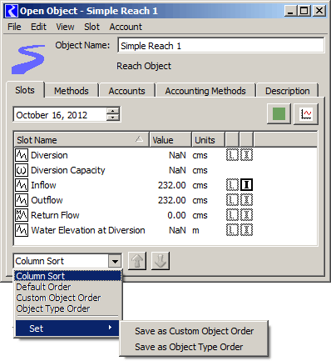
Task: Toggle the Diversion input flag I
Action: click(246, 155)
